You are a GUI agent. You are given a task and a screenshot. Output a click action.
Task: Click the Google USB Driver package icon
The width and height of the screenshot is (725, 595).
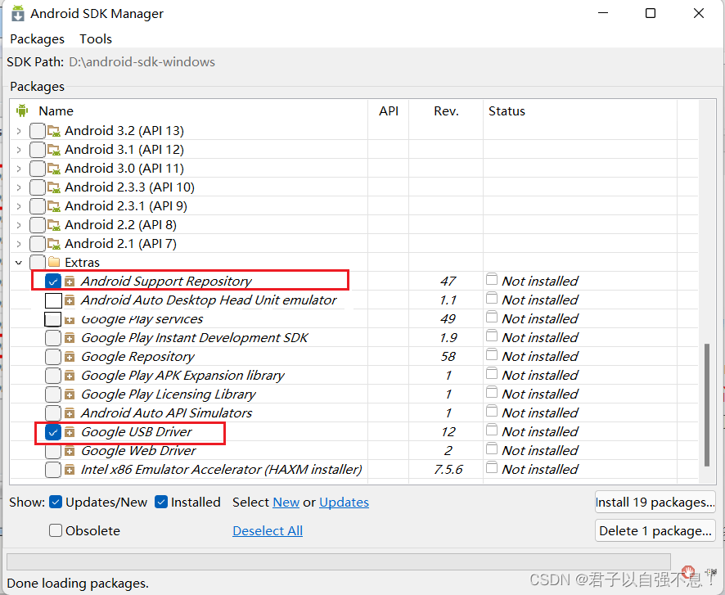70,432
